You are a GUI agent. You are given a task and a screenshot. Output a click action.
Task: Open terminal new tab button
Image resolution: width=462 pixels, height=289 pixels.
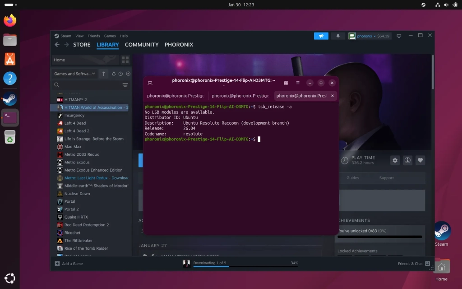[x=150, y=83]
